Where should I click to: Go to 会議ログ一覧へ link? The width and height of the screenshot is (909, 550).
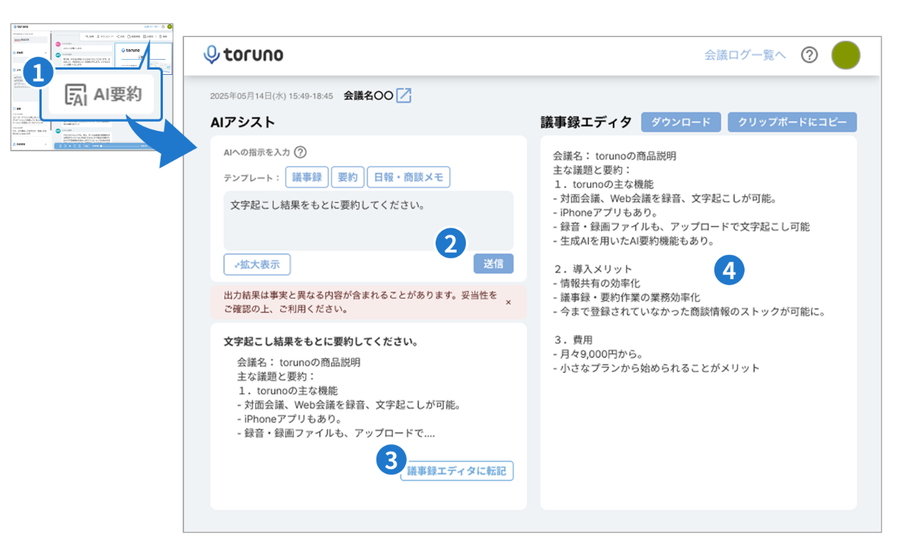746,54
